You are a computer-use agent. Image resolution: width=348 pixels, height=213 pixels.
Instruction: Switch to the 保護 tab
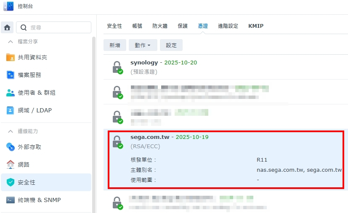(x=183, y=26)
